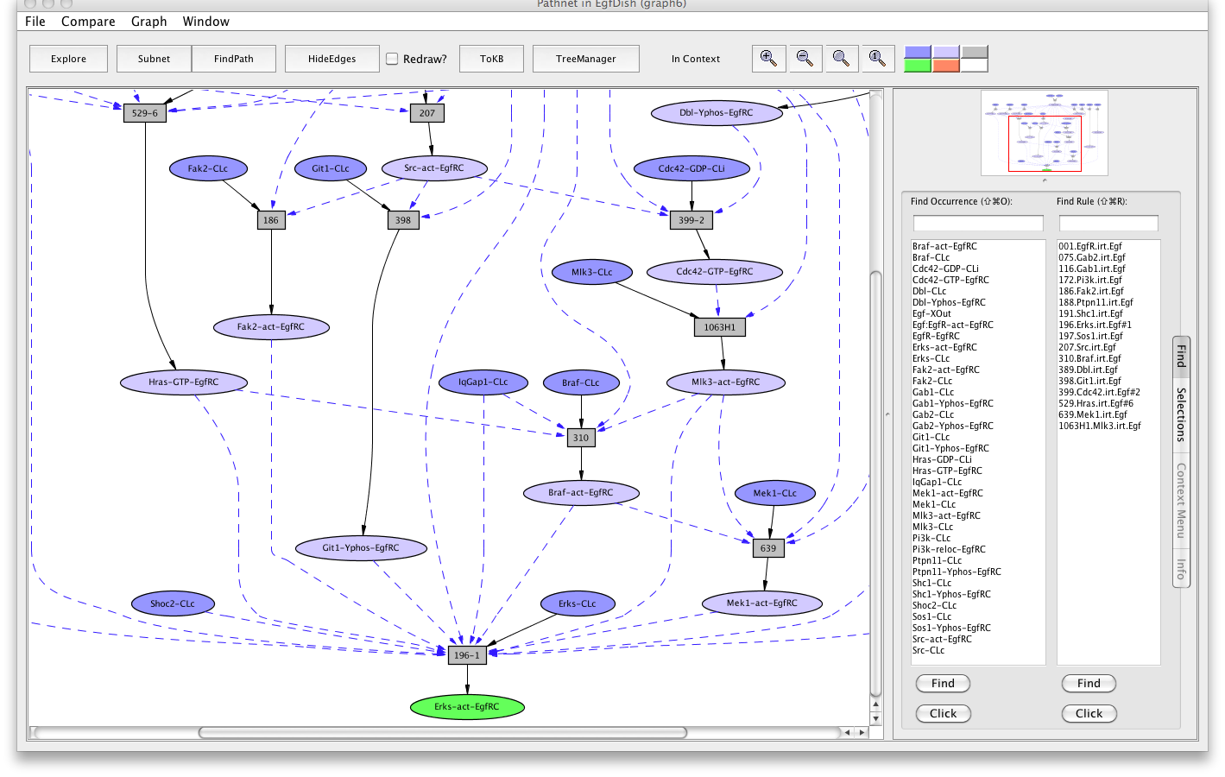Viewport: 1225px width, 777px height.
Task: Click the Click button under rule list
Action: tap(1089, 713)
